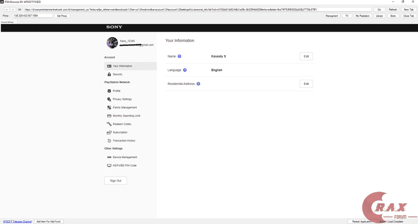Image resolution: width=418 pixels, height=224 pixels.
Task: Click the browser forward arrow button
Action: pos(13,10)
